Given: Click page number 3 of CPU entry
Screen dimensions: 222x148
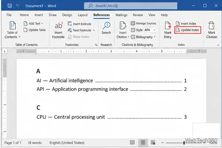Looking at the screenshot, I should tap(185, 117).
